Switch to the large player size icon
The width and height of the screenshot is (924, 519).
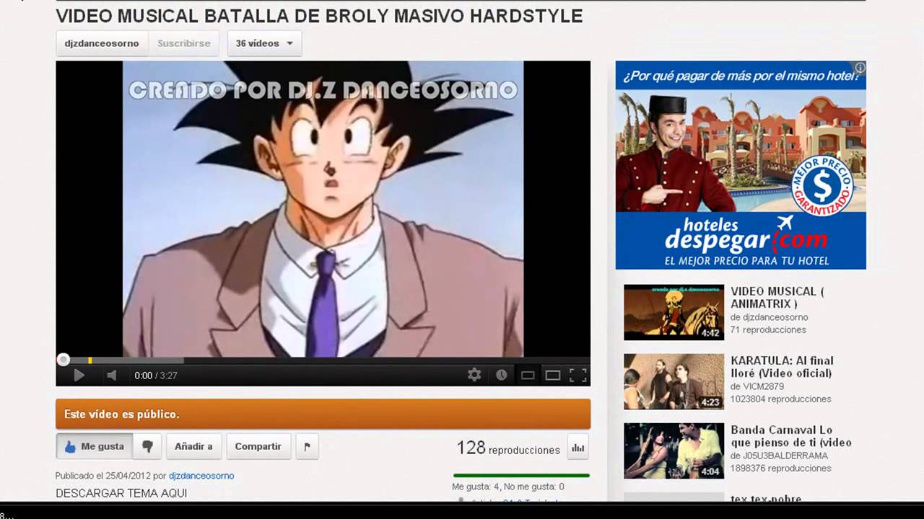pos(553,375)
